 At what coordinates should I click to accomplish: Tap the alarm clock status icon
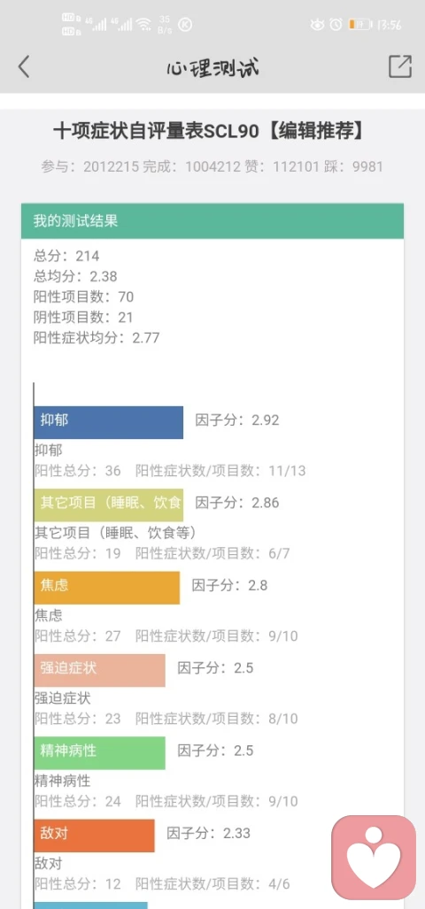click(336, 25)
